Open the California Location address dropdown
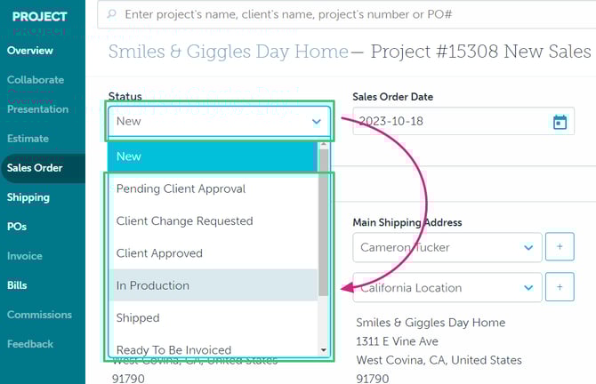The image size is (596, 384). (447, 287)
